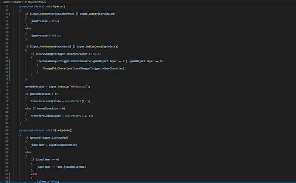Click the 'else' keyword on line 57
The image size is (296, 183).
(x=28, y=28)
